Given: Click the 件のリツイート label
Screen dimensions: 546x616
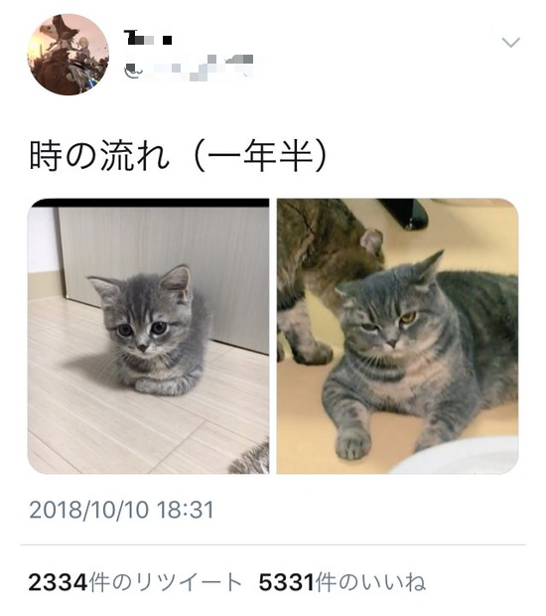Looking at the screenshot, I should pos(165,582).
